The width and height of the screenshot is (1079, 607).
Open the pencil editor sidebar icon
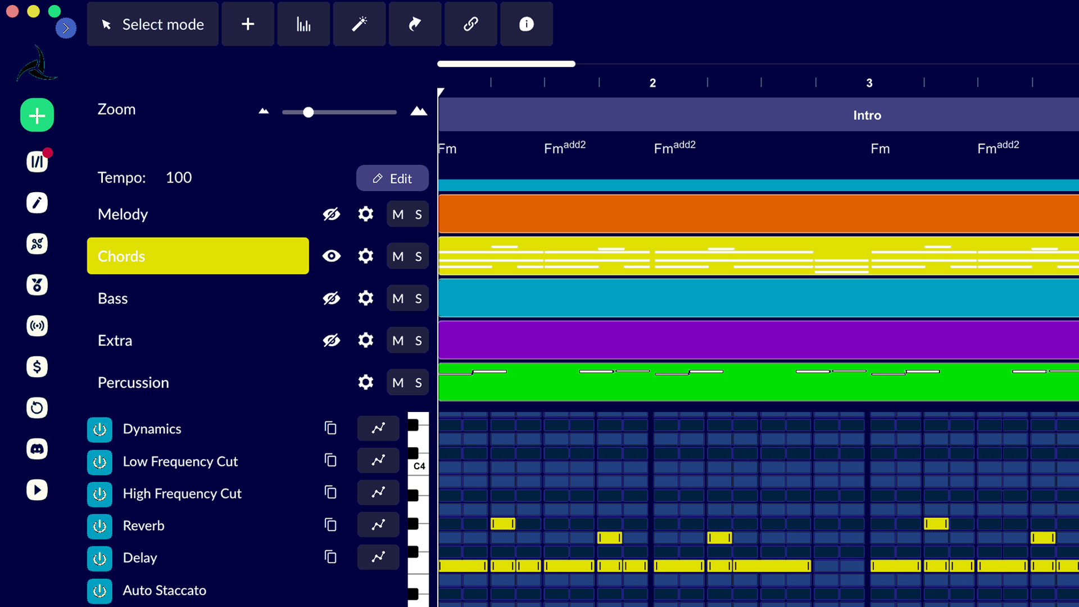(37, 203)
